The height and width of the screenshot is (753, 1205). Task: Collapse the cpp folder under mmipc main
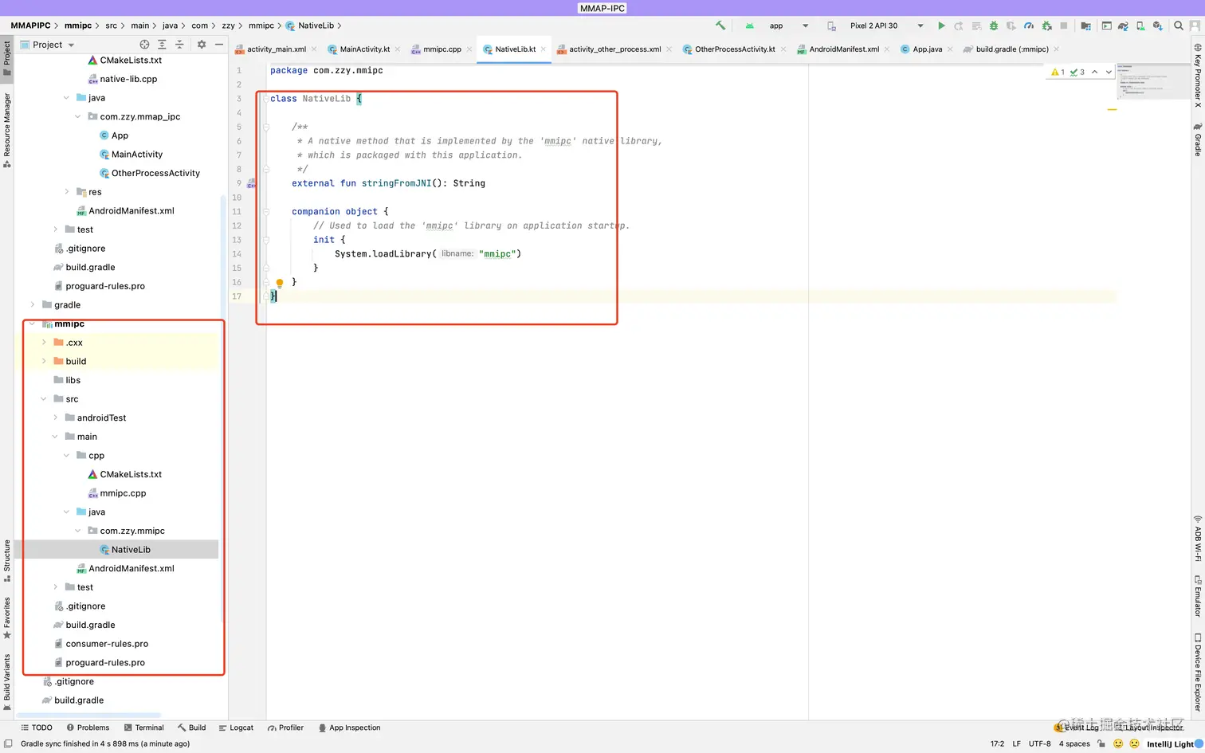pyautogui.click(x=67, y=456)
